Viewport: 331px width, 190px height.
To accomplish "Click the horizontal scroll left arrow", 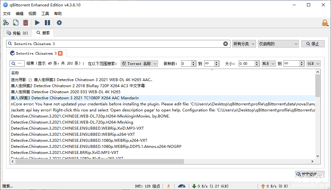I will click(x=13, y=161).
